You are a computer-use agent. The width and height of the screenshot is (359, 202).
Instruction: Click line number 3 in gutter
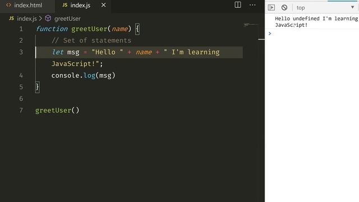click(x=21, y=52)
